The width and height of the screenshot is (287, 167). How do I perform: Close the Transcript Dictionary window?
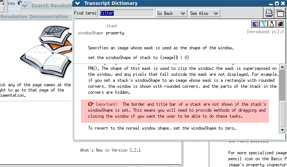pyautogui.click(x=283, y=3)
